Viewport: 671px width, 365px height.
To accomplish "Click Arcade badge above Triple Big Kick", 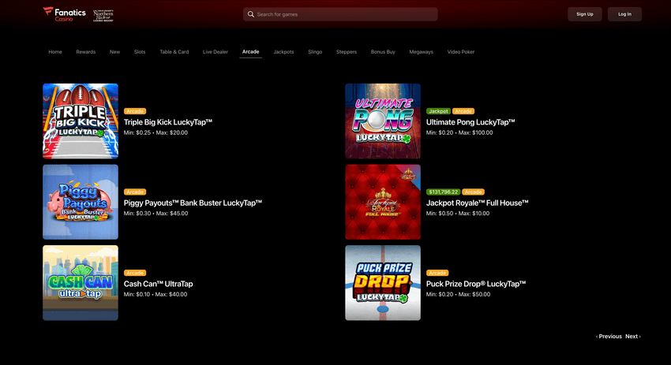I will tap(135, 111).
